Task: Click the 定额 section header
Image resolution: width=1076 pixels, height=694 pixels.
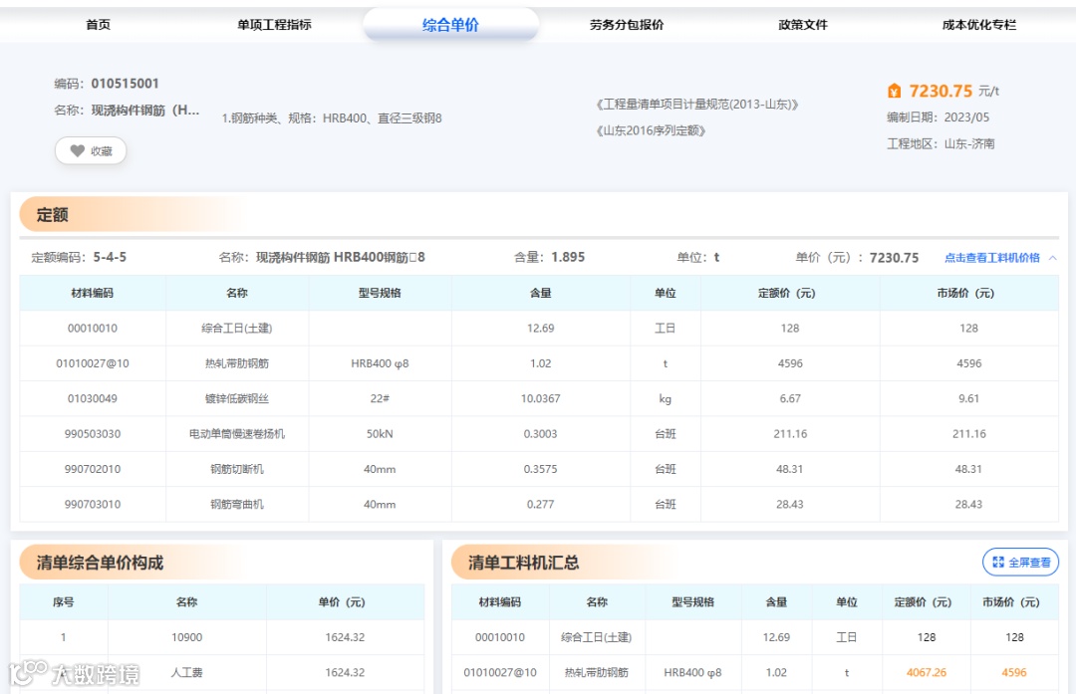Action: (x=52, y=215)
